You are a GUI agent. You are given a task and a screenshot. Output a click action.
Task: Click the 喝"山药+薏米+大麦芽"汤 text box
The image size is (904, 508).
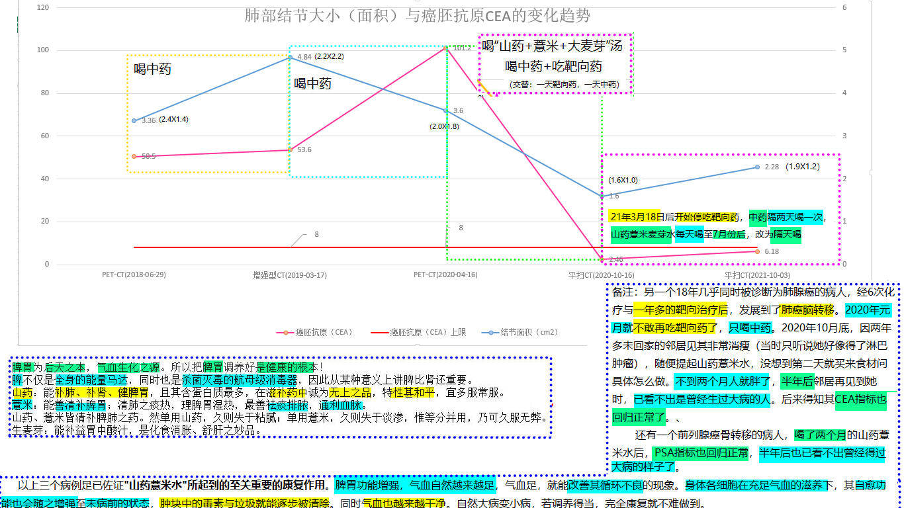(552, 46)
